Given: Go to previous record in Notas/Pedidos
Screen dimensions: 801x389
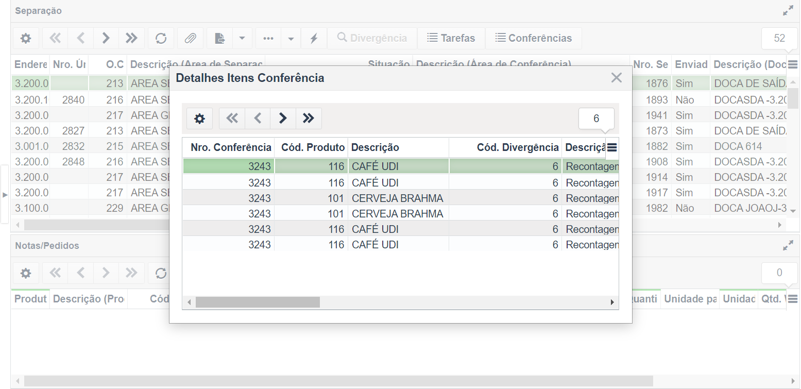Looking at the screenshot, I should pos(80,273).
